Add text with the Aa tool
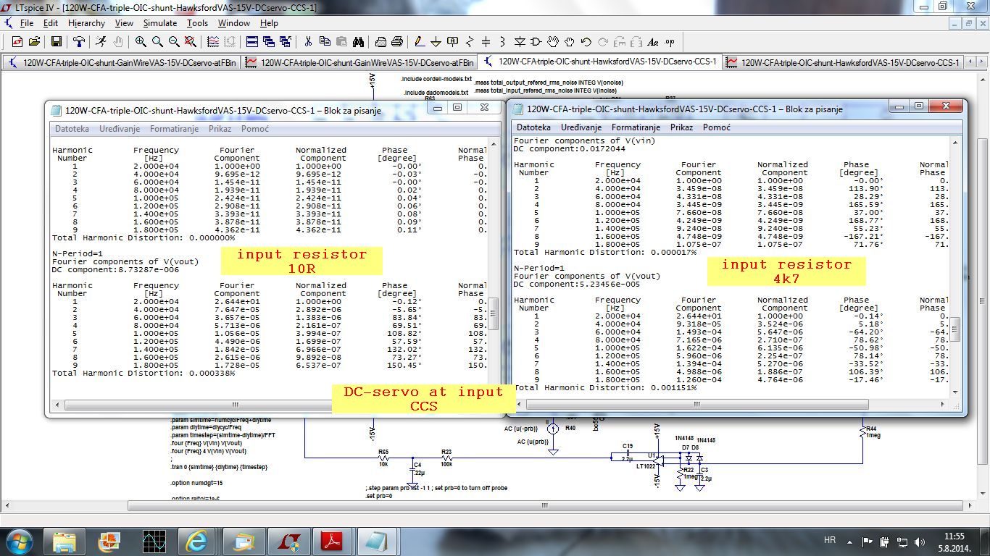Screen dimensions: 990x556 point(653,41)
